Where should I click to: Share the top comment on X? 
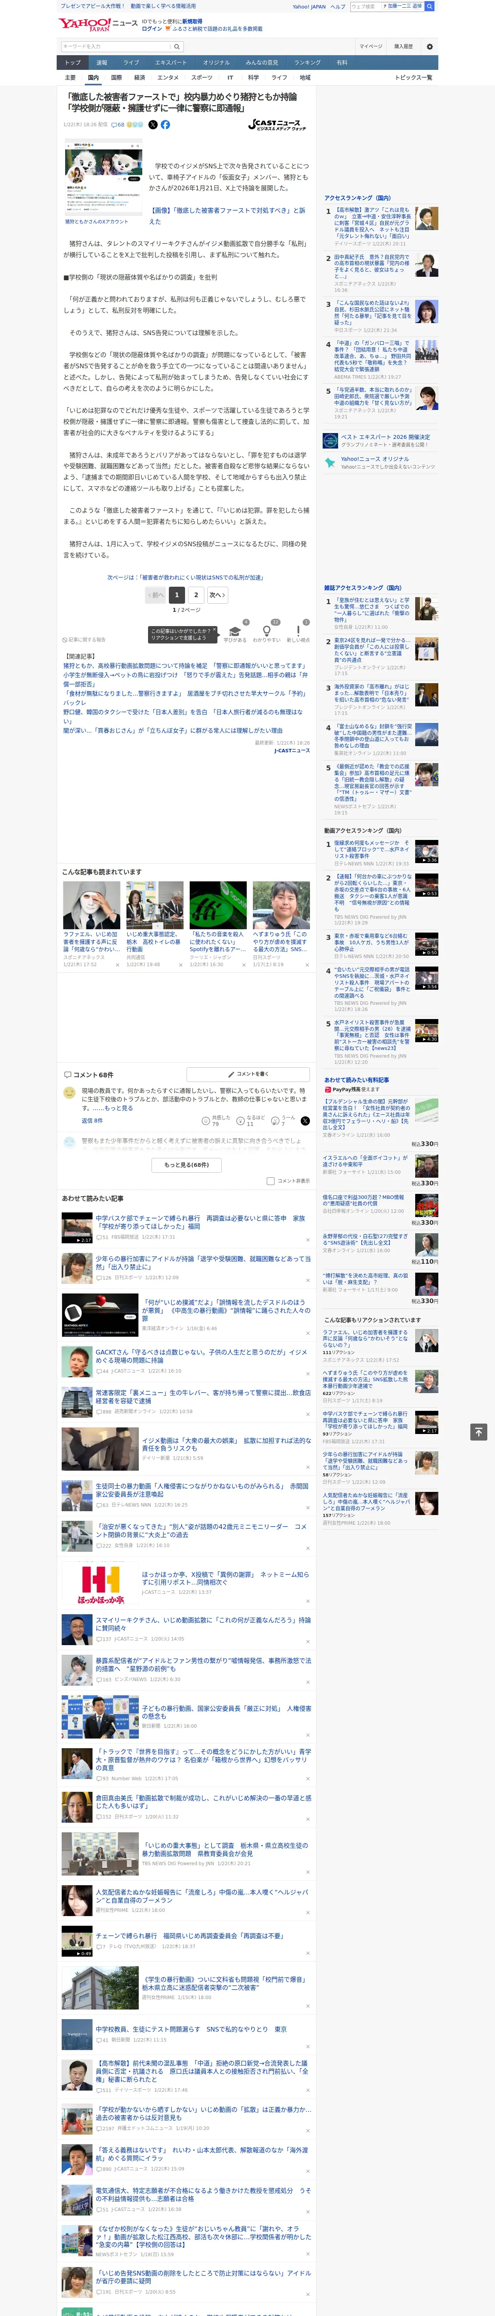[305, 1121]
